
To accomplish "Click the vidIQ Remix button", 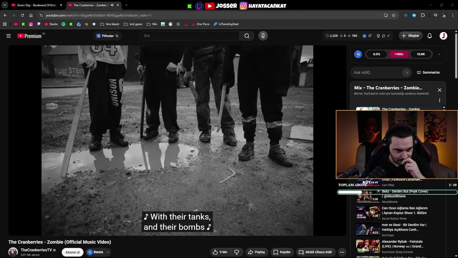I will pyautogui.click(x=96, y=252).
